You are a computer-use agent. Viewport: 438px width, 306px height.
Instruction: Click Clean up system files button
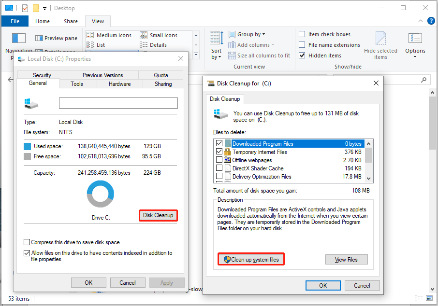(251, 259)
